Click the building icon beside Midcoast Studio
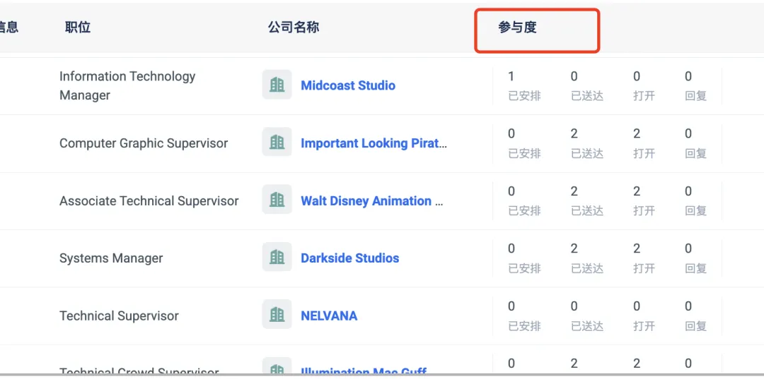764x379 pixels. 277,85
